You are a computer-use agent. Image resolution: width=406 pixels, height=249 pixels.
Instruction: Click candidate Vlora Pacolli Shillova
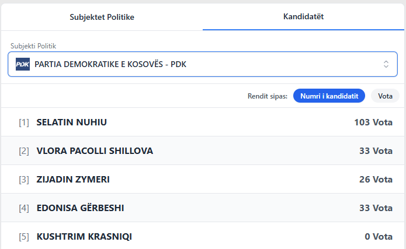coord(95,151)
